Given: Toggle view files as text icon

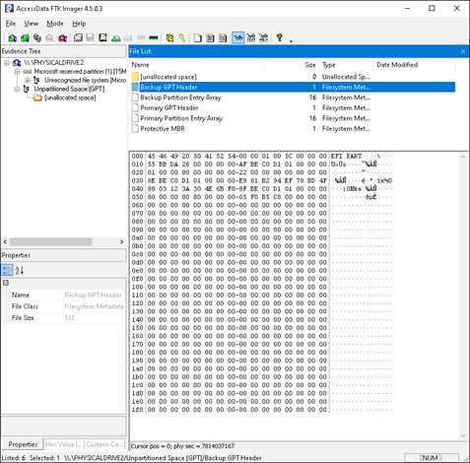Looking at the screenshot, I should click(251, 37).
